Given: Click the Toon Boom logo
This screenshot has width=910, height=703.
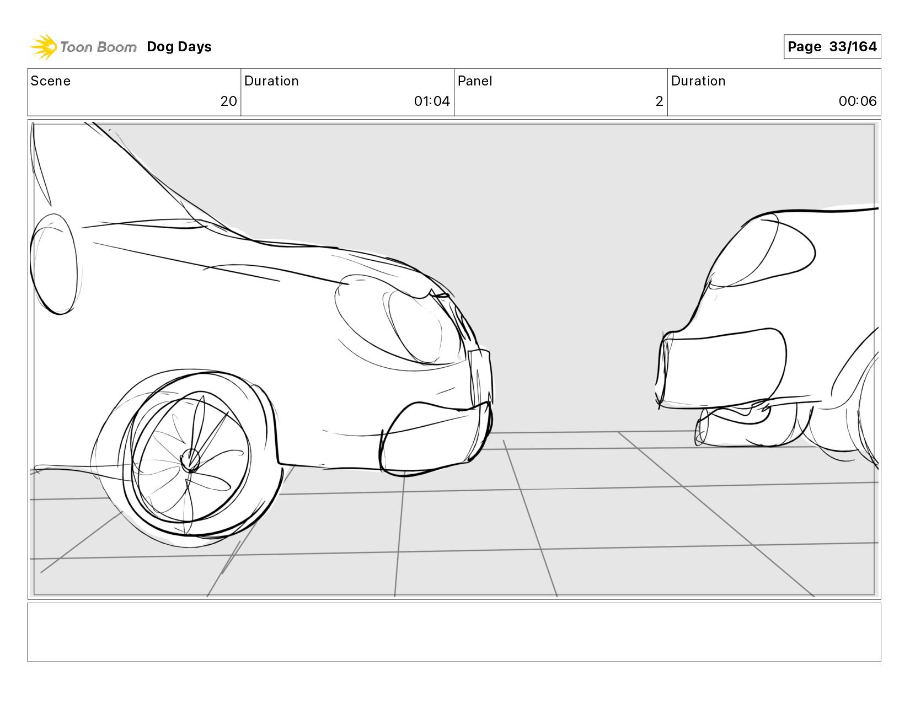Looking at the screenshot, I should pos(83,47).
